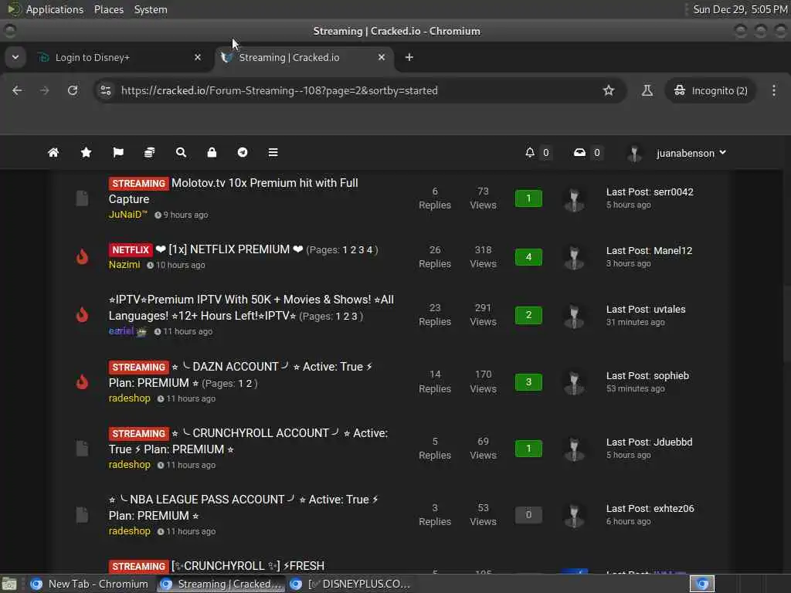The width and height of the screenshot is (791, 593).
Task: Click the site information icon in address bar
Action: click(106, 91)
